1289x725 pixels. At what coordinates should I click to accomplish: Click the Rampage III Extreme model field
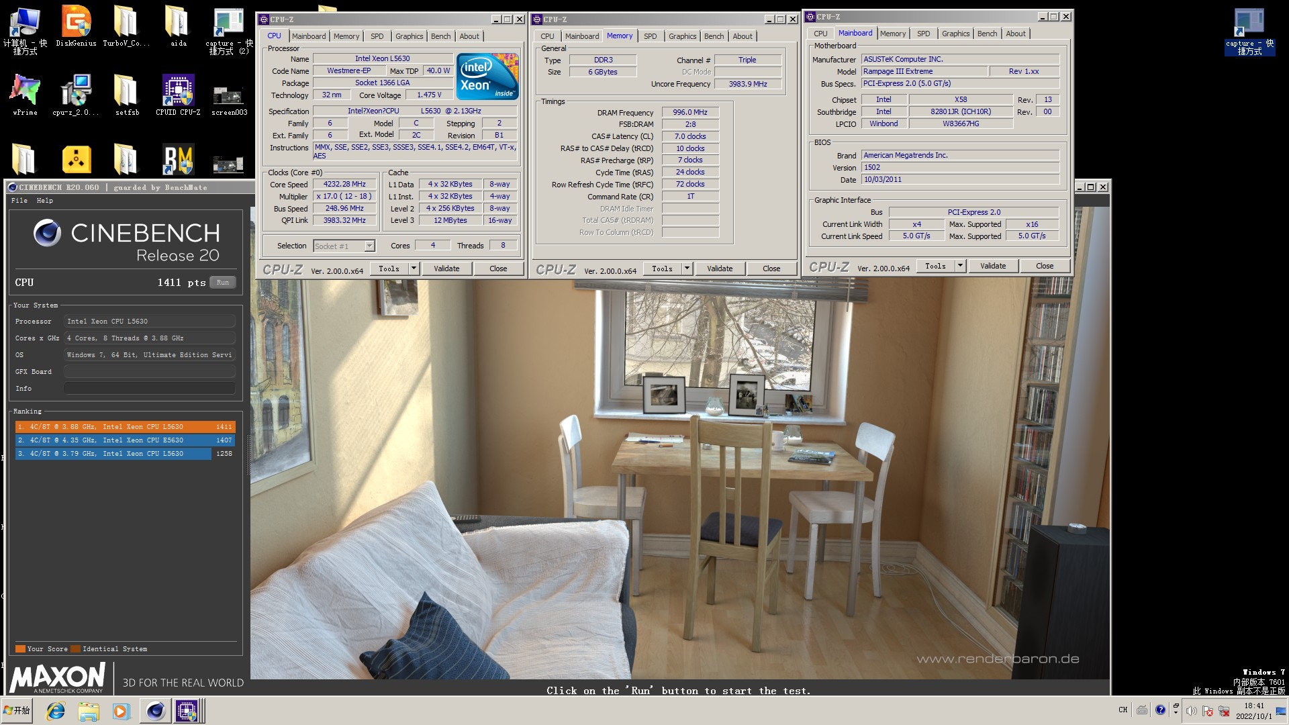924,71
